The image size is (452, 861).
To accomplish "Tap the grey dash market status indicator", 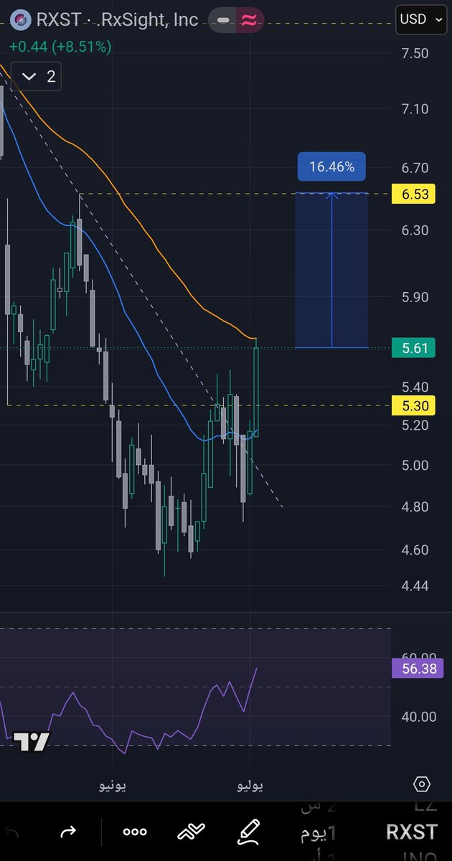I will click(x=224, y=20).
